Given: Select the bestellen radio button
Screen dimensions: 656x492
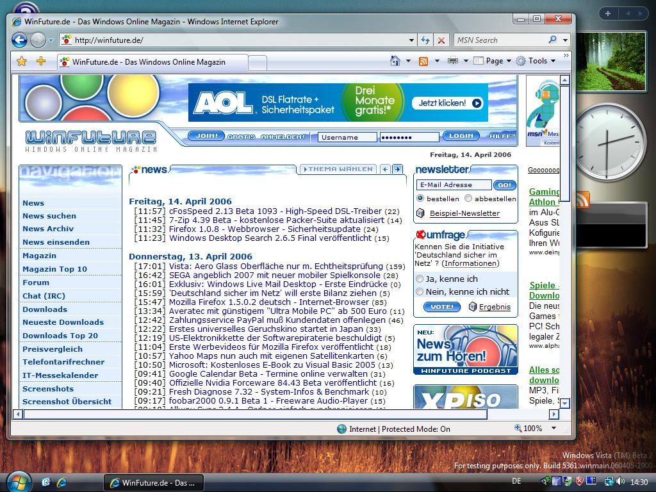Looking at the screenshot, I should [420, 199].
